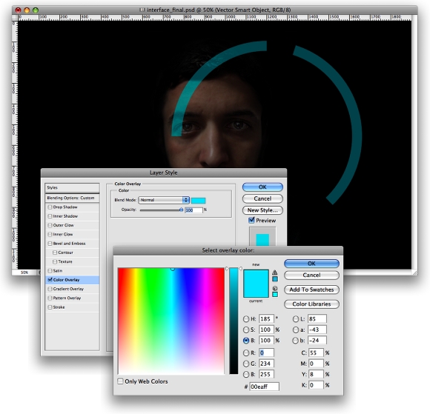Image resolution: width=430 pixels, height=414 pixels.
Task: Enable the Only Web Colors checkbox
Action: pyautogui.click(x=120, y=381)
